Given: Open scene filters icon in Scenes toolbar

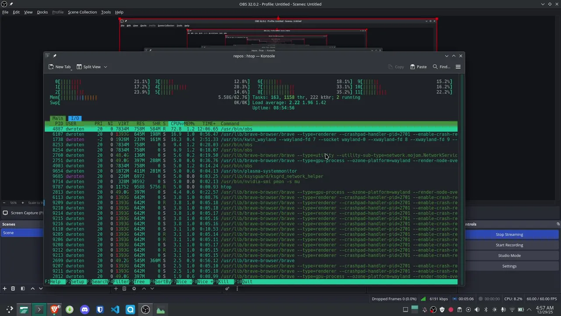Looking at the screenshot, I should 22,288.
